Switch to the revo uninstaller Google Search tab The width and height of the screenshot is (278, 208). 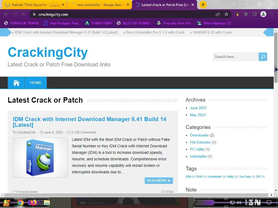pyautogui.click(x=99, y=5)
